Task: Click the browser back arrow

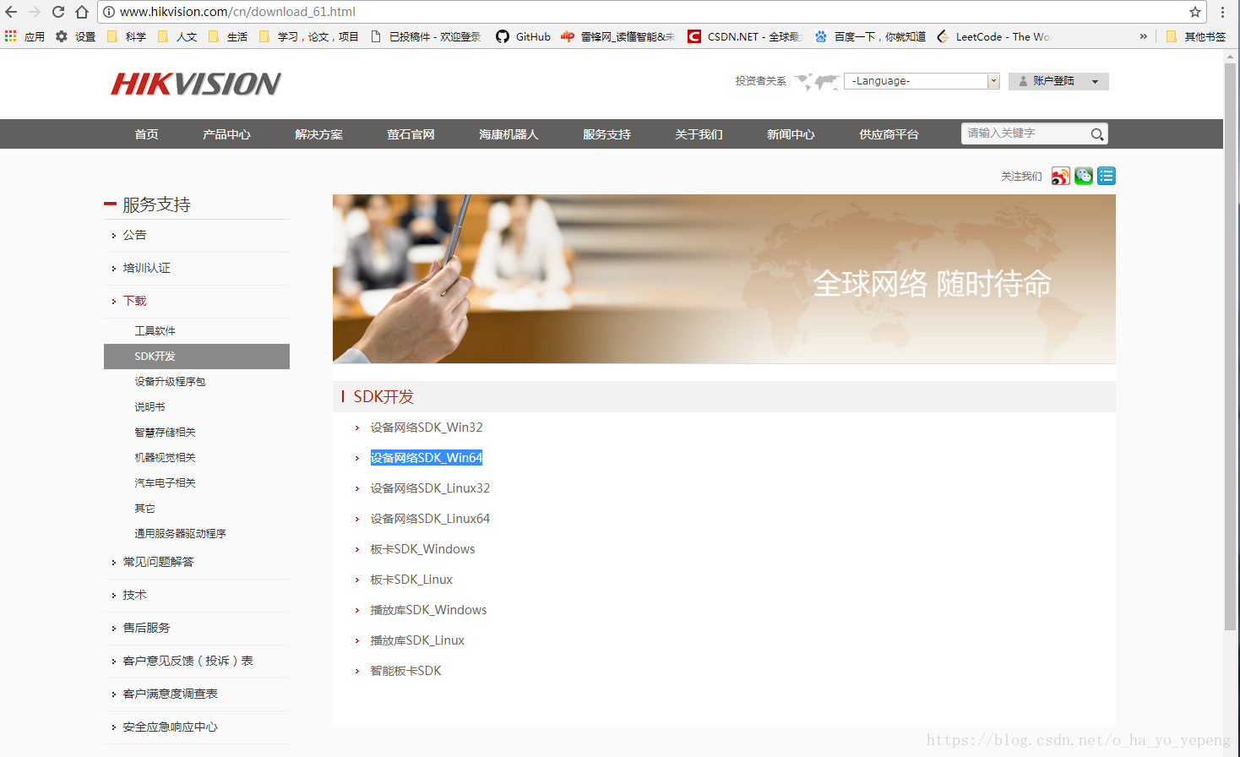Action: point(11,12)
